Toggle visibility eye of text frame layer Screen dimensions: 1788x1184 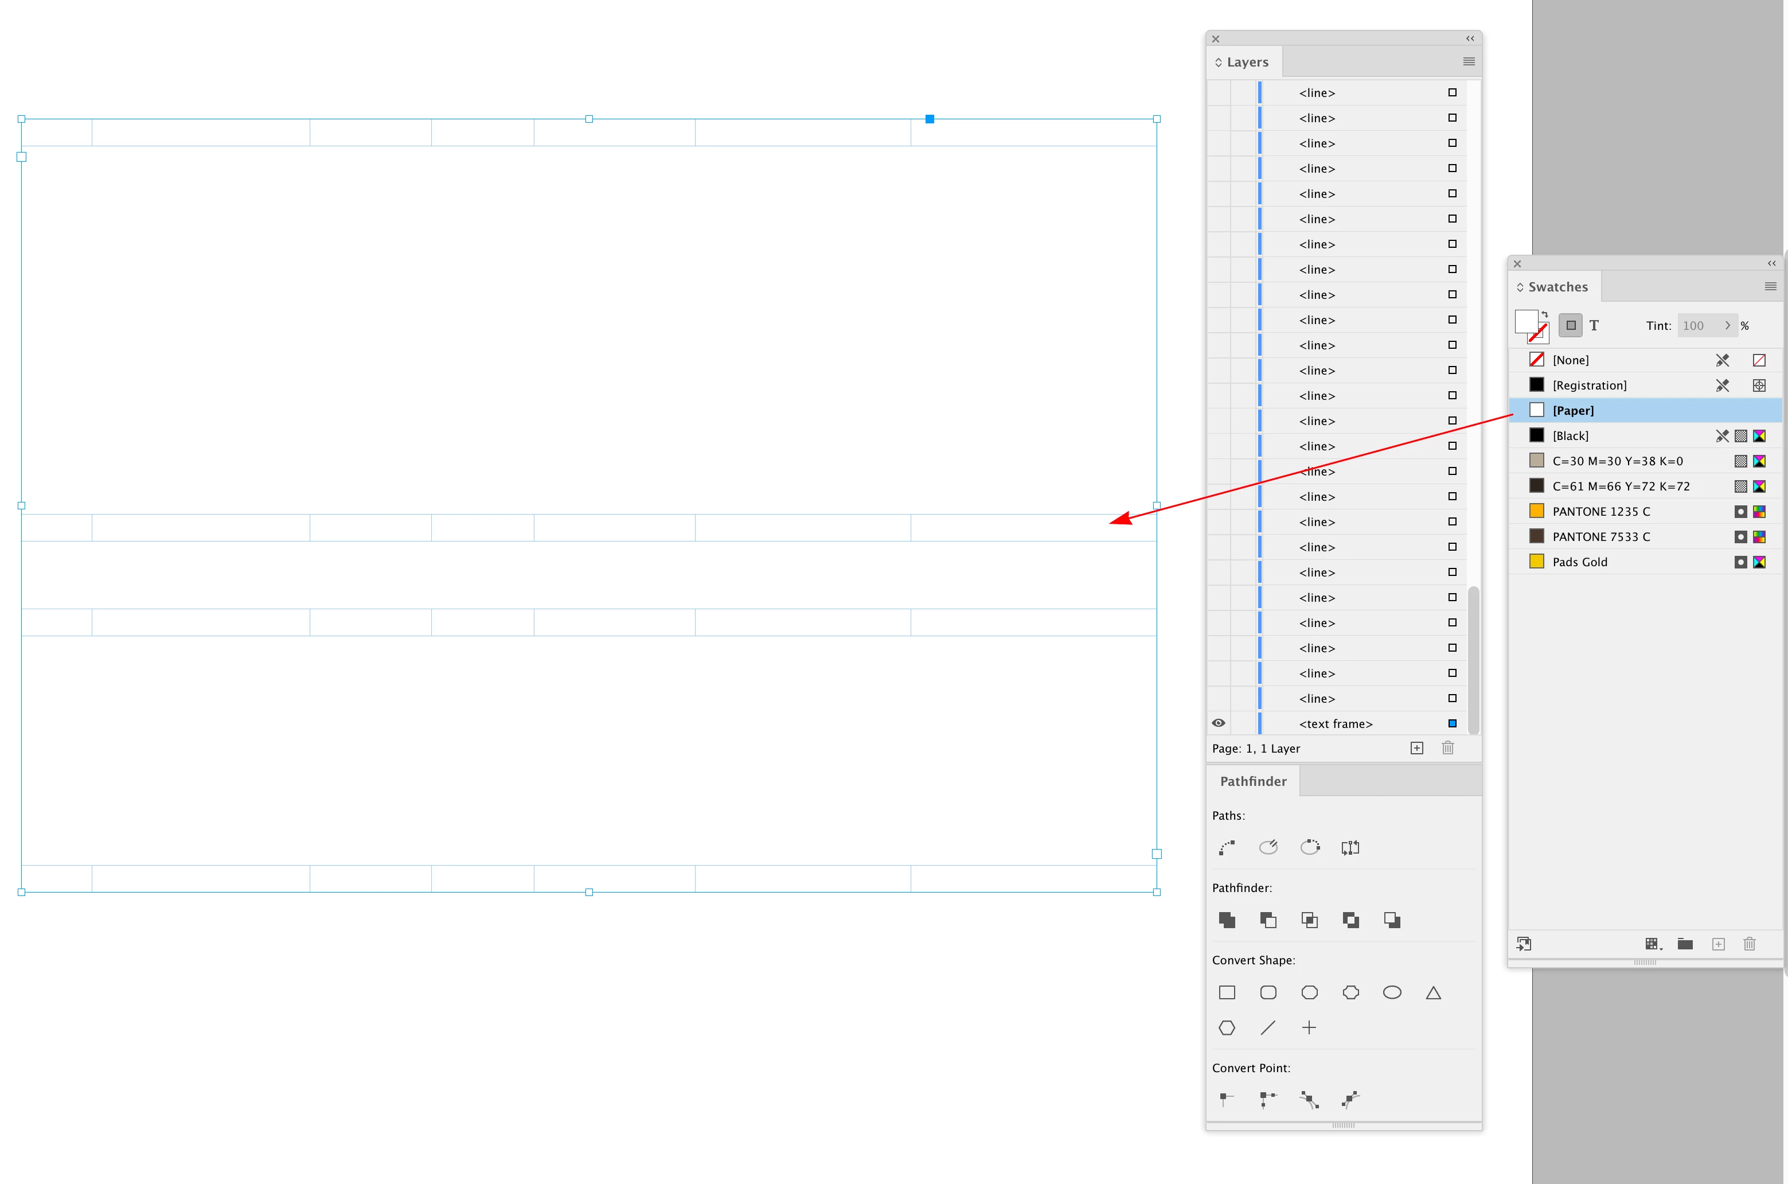coord(1218,723)
